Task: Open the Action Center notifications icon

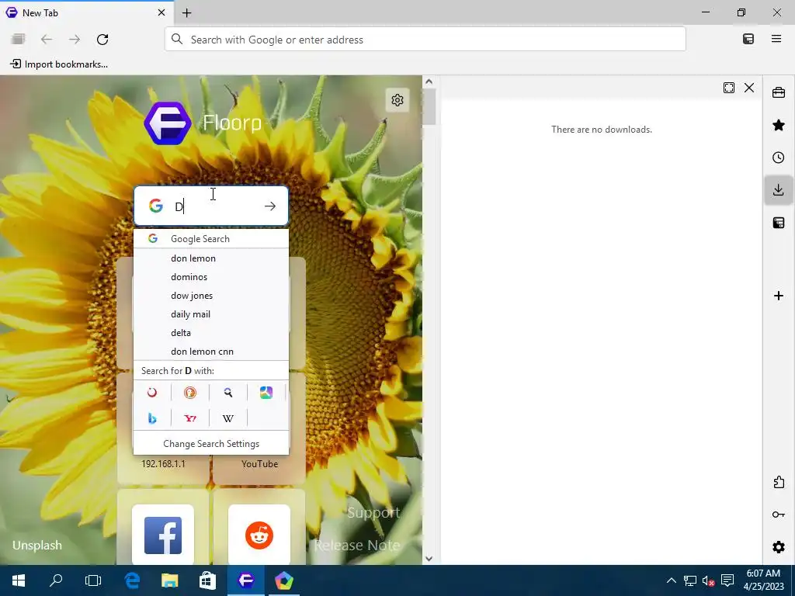Action: coord(727,580)
